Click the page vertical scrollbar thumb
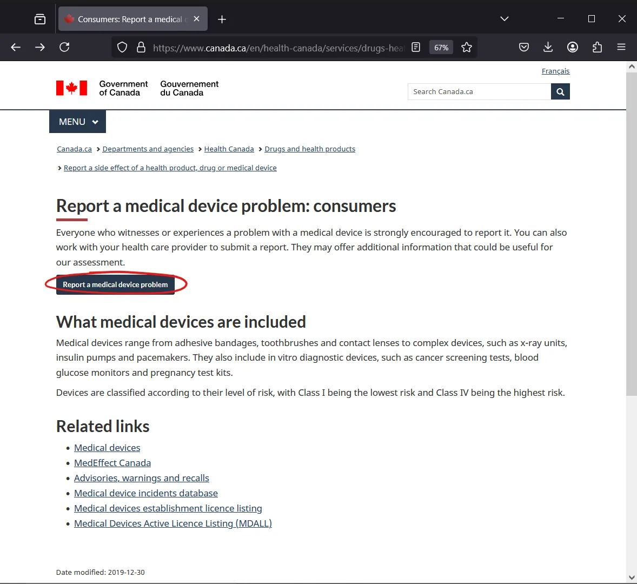This screenshot has height=584, width=637. coord(631,234)
